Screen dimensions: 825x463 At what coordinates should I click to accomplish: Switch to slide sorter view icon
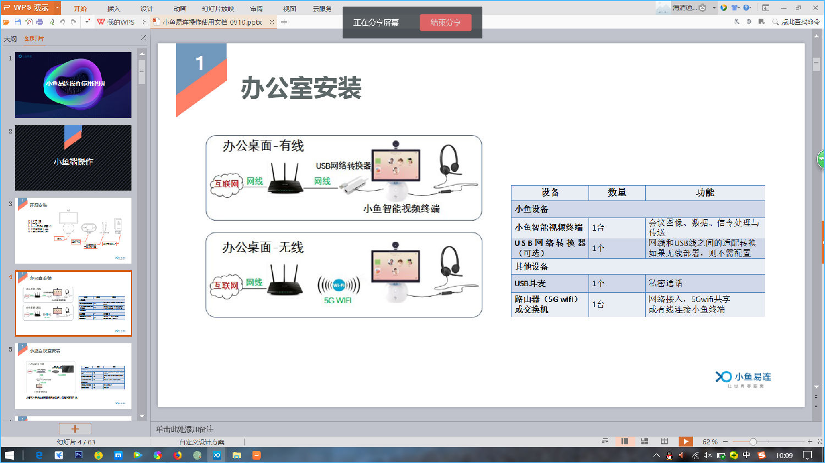[x=645, y=442]
